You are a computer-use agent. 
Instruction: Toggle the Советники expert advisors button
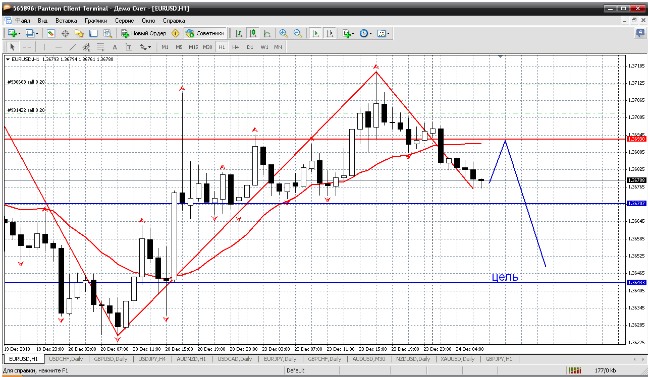point(205,33)
